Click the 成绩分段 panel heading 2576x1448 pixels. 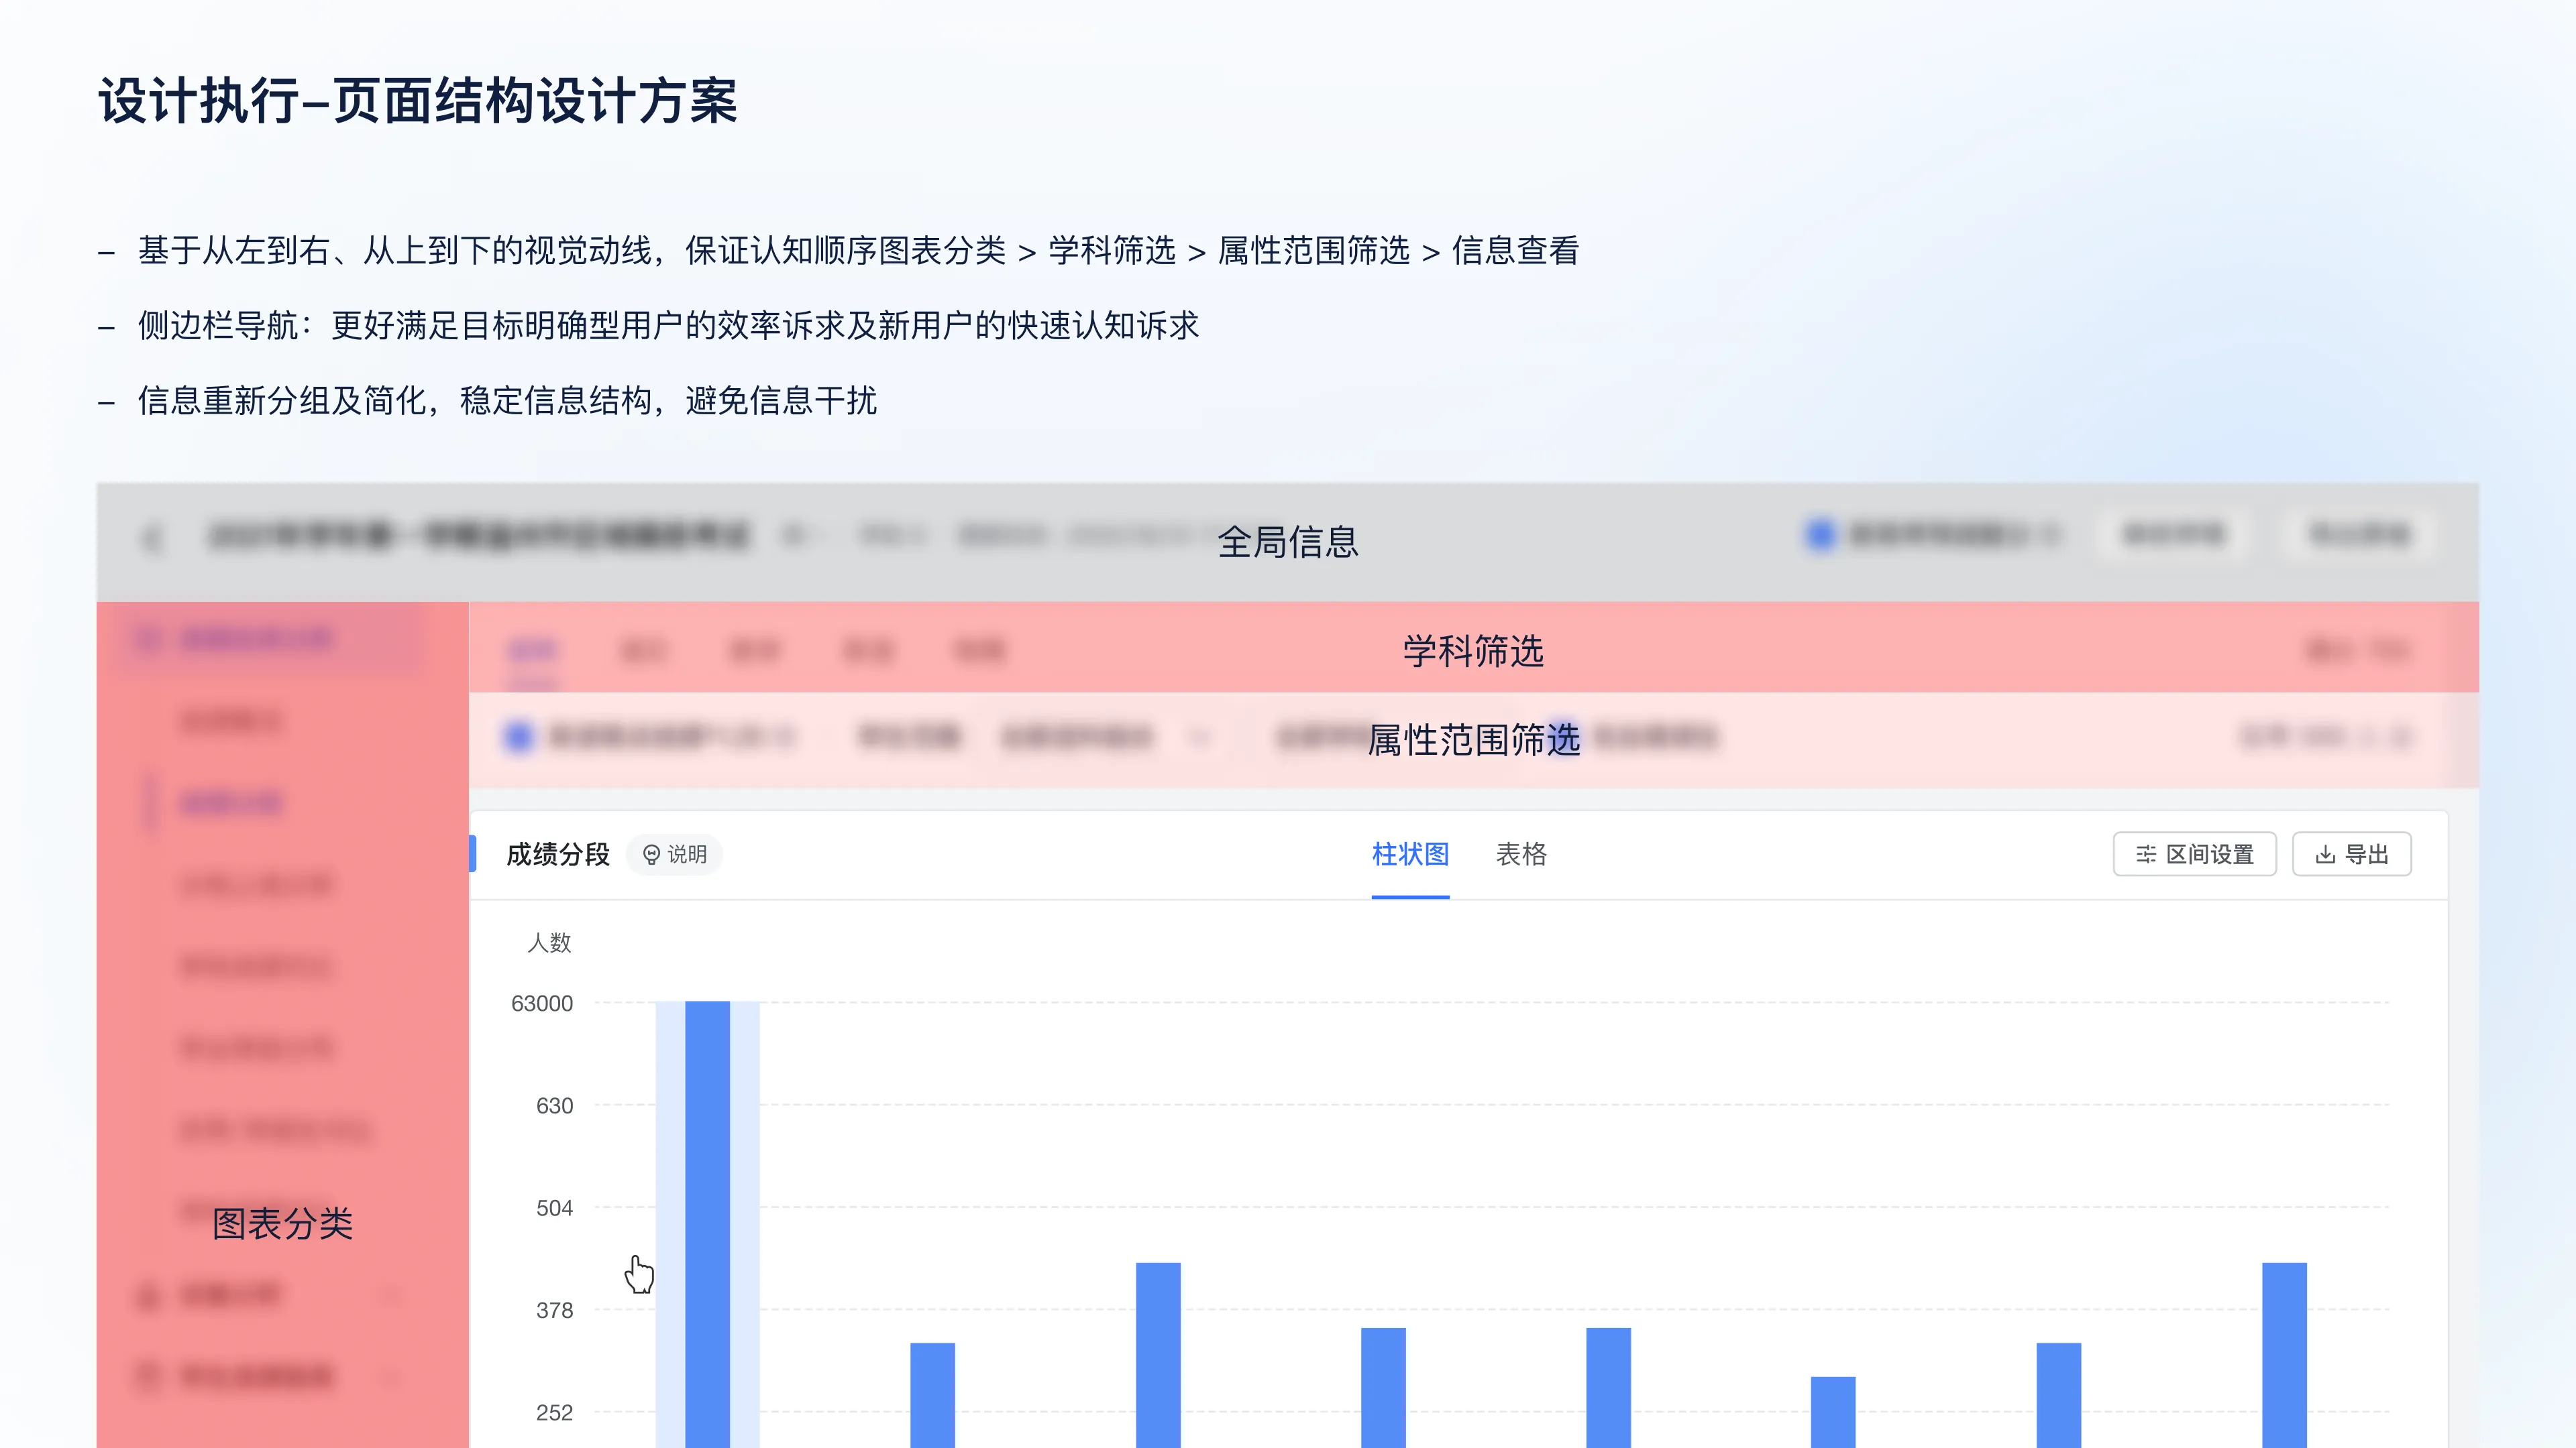point(558,855)
